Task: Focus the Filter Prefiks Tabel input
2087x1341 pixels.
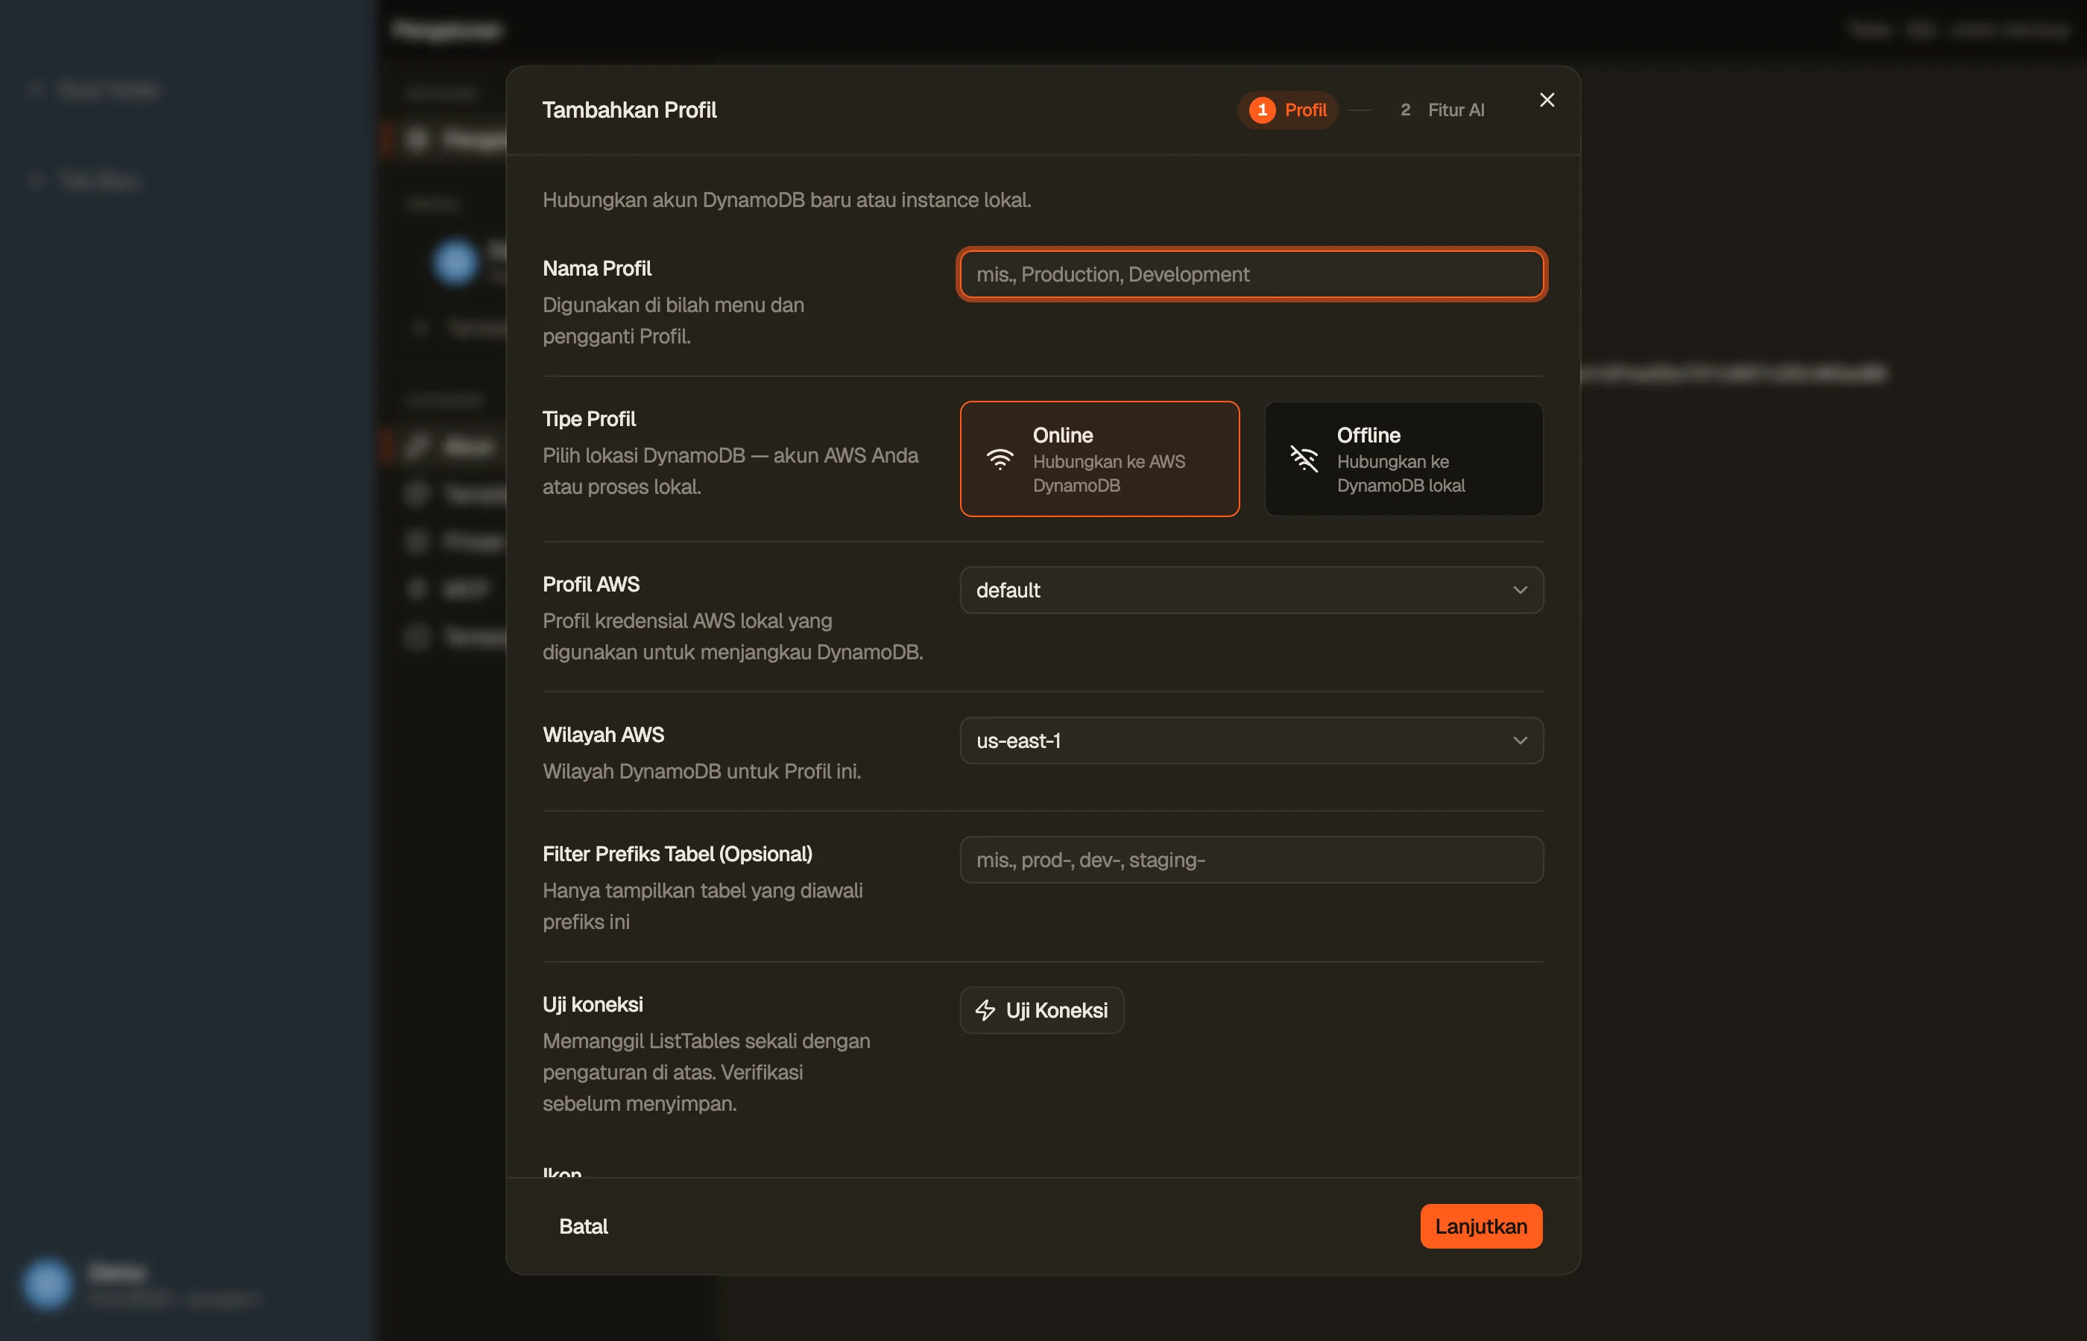Action: pos(1251,860)
